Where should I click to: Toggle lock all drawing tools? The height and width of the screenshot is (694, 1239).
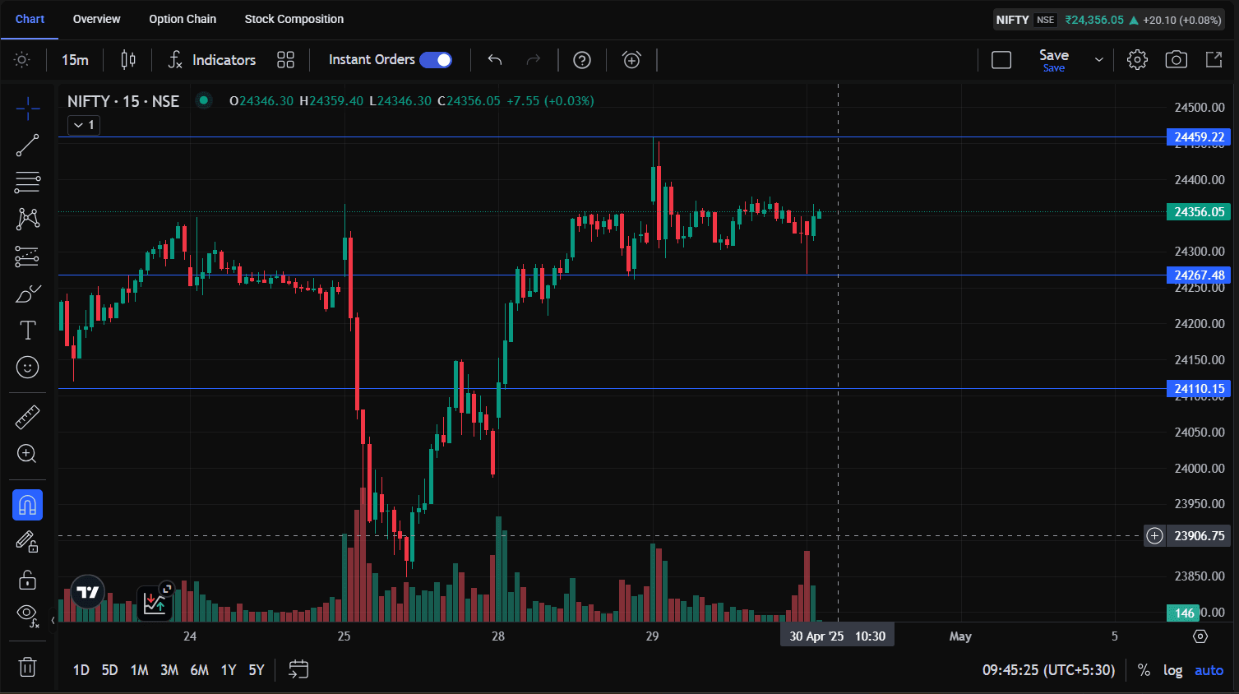pyautogui.click(x=27, y=580)
